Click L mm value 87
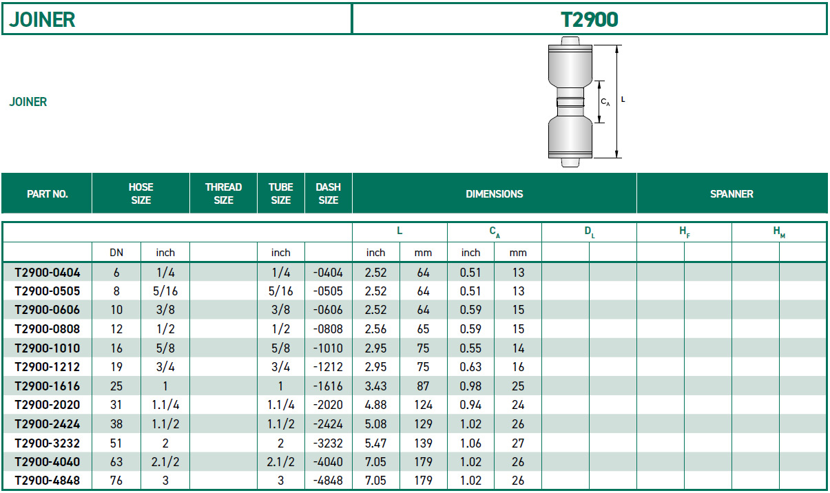 [423, 386]
